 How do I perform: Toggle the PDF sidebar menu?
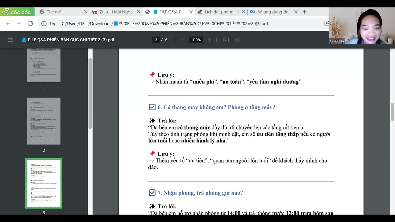pos(10,40)
